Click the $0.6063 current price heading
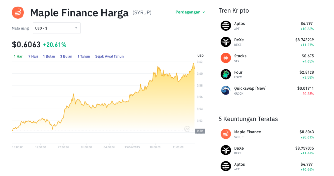334x176 pixels. point(26,44)
